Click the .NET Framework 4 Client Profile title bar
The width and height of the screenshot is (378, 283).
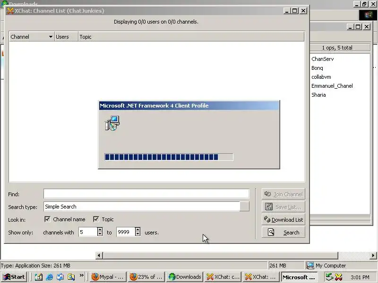pyautogui.click(x=189, y=106)
